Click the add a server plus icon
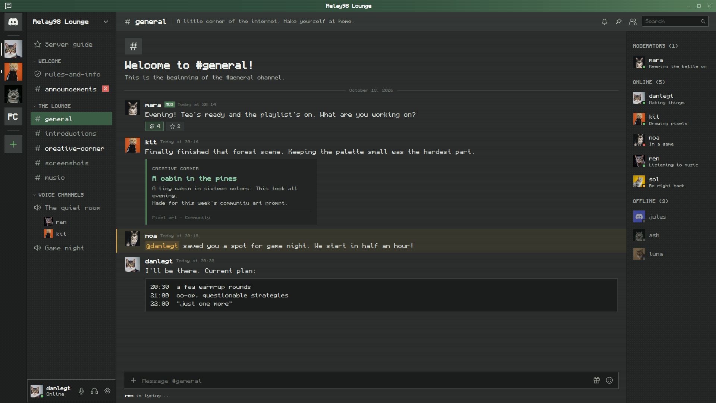The image size is (716, 403). pos(13,144)
